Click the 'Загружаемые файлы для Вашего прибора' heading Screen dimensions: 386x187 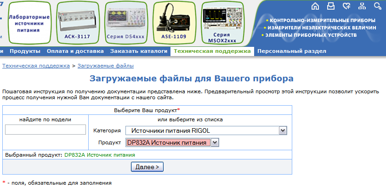point(192,79)
